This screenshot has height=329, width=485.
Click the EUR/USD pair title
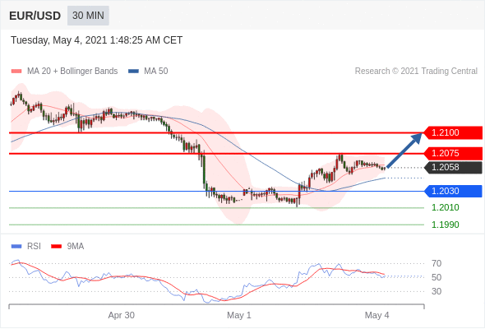[35, 16]
